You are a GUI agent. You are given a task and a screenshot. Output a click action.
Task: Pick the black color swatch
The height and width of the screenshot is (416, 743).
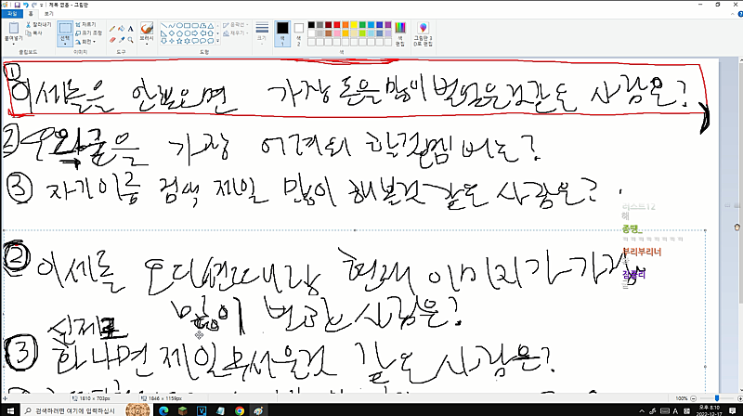click(x=311, y=25)
